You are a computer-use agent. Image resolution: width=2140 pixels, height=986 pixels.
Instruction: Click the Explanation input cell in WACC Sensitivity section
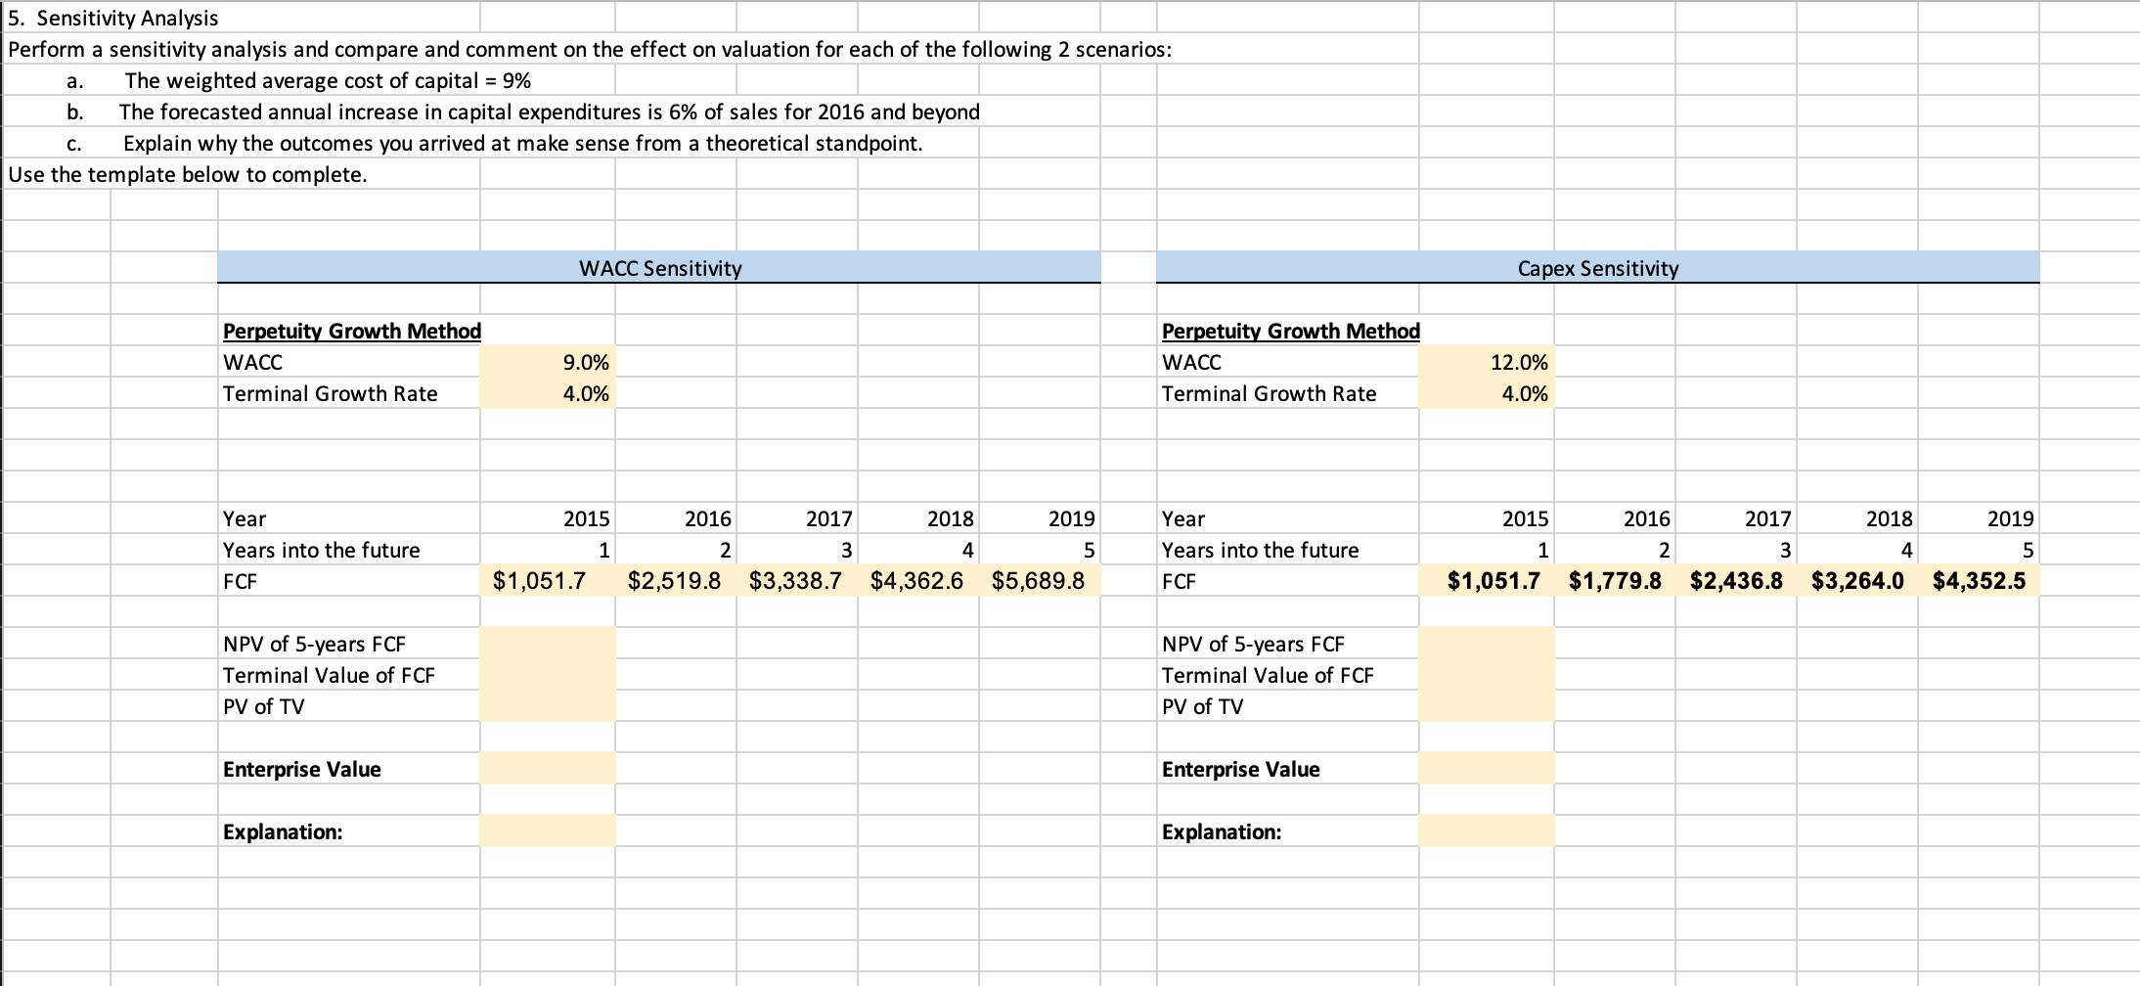pos(546,831)
